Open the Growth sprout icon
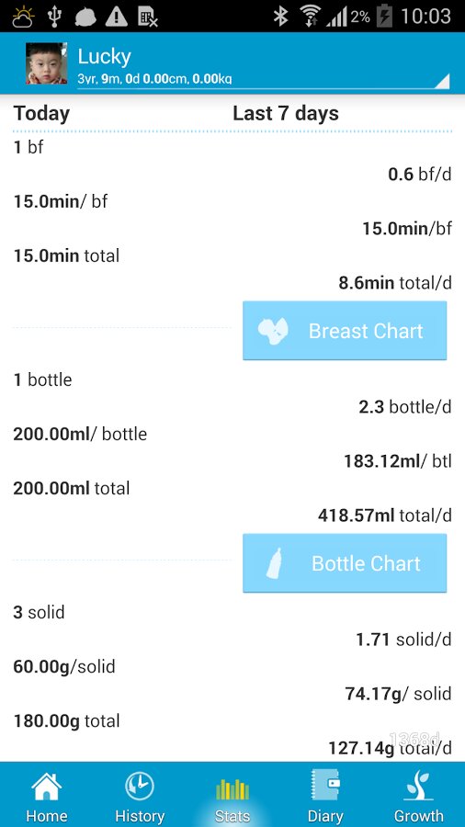465x827 pixels. [419, 786]
